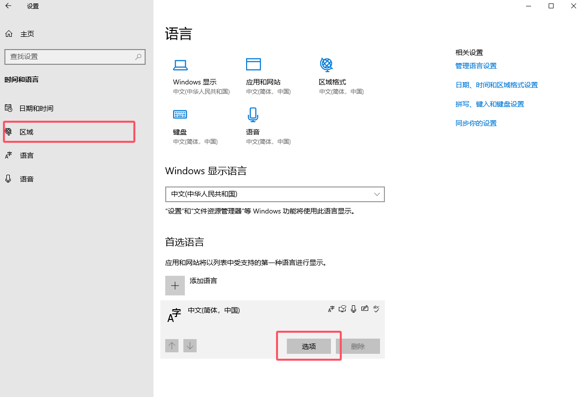Screen dimensions: 582x397
Task: Click the text-to-speech feature icon
Action: 342,309
